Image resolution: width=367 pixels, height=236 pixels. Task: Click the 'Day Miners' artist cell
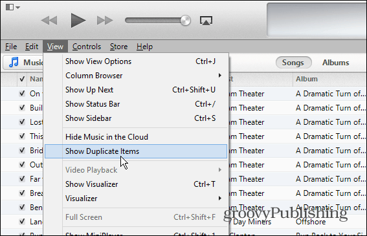click(252, 222)
